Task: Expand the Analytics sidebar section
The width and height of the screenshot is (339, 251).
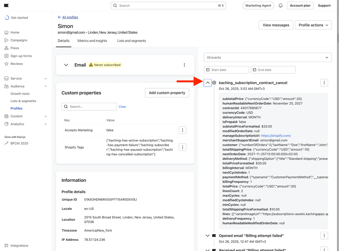Action: click(46, 124)
